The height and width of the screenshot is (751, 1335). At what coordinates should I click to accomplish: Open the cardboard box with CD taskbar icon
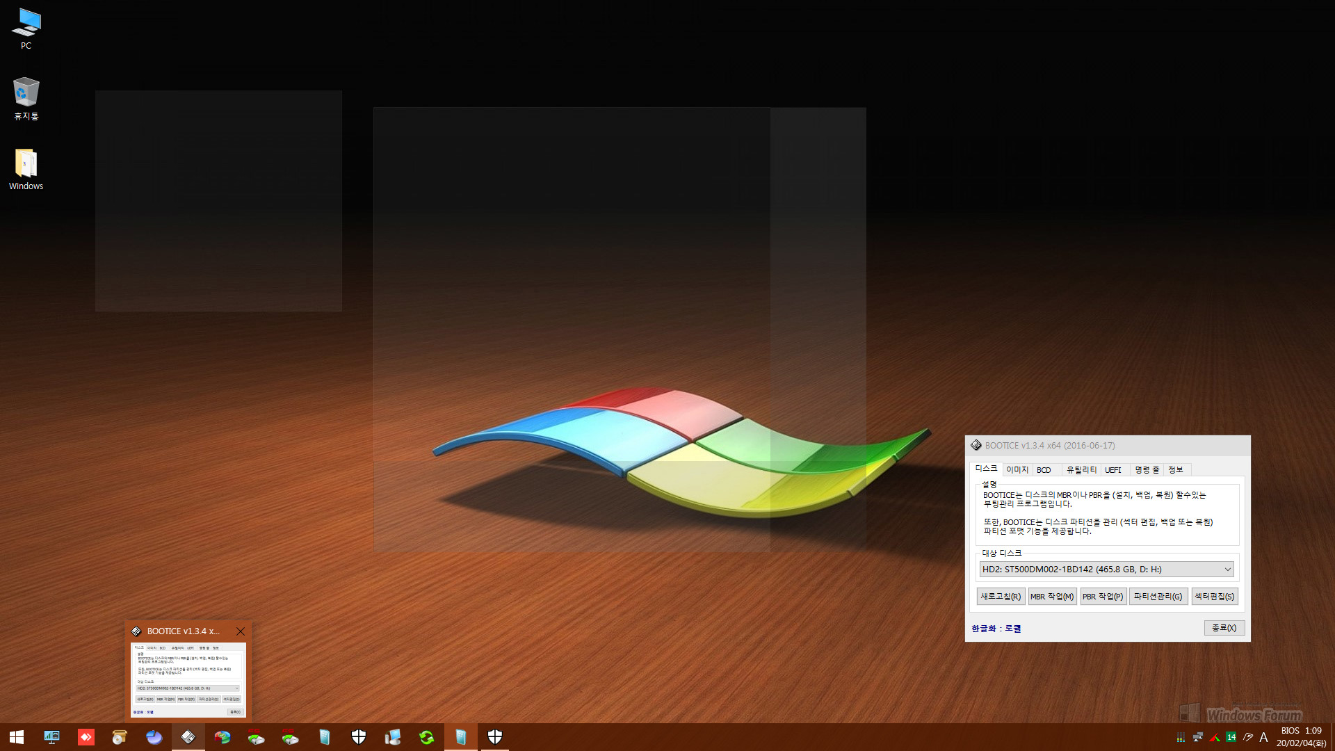pyautogui.click(x=120, y=737)
